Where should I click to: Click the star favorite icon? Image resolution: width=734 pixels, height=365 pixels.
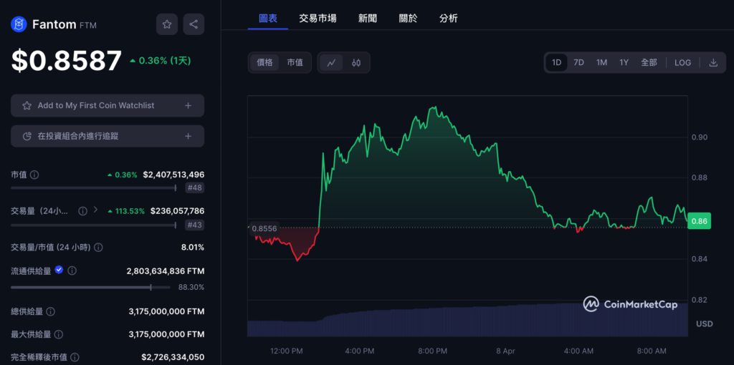click(x=167, y=24)
